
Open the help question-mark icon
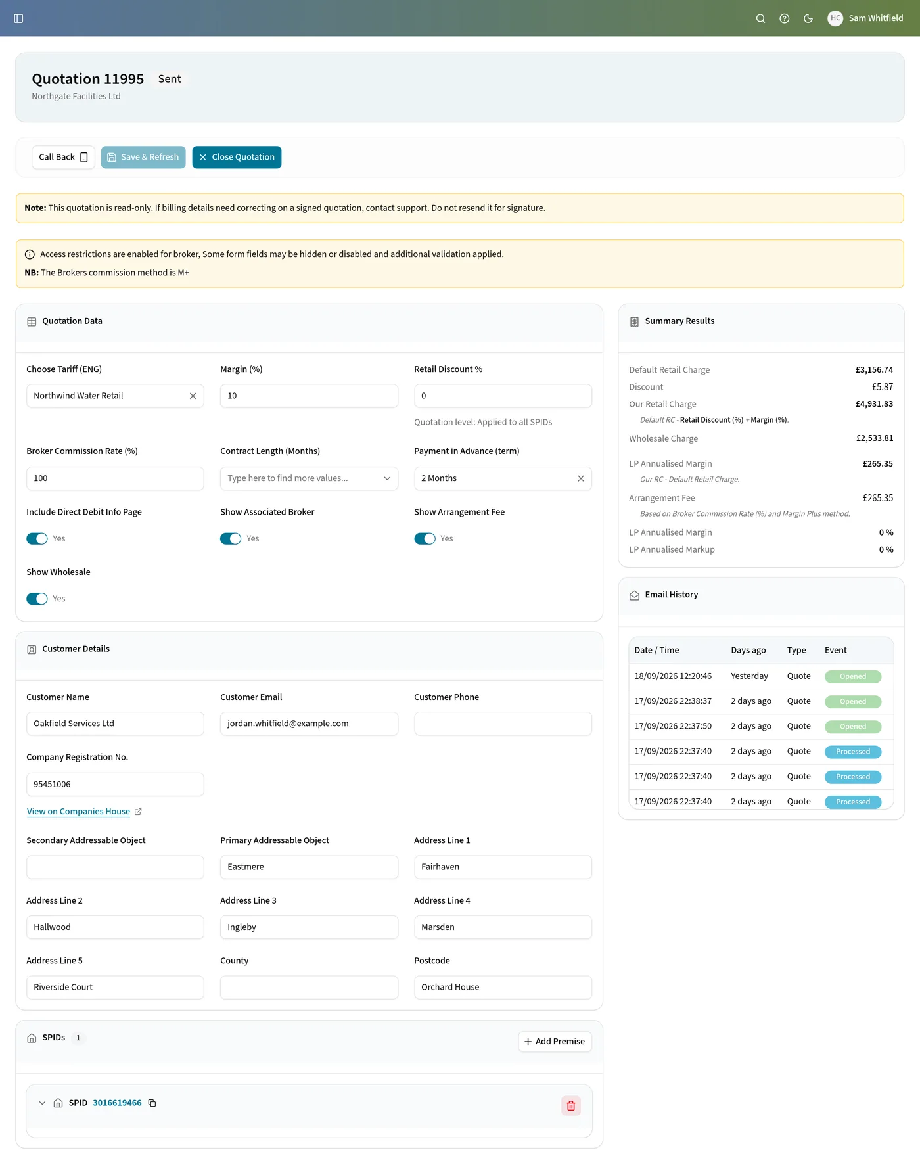click(x=784, y=18)
